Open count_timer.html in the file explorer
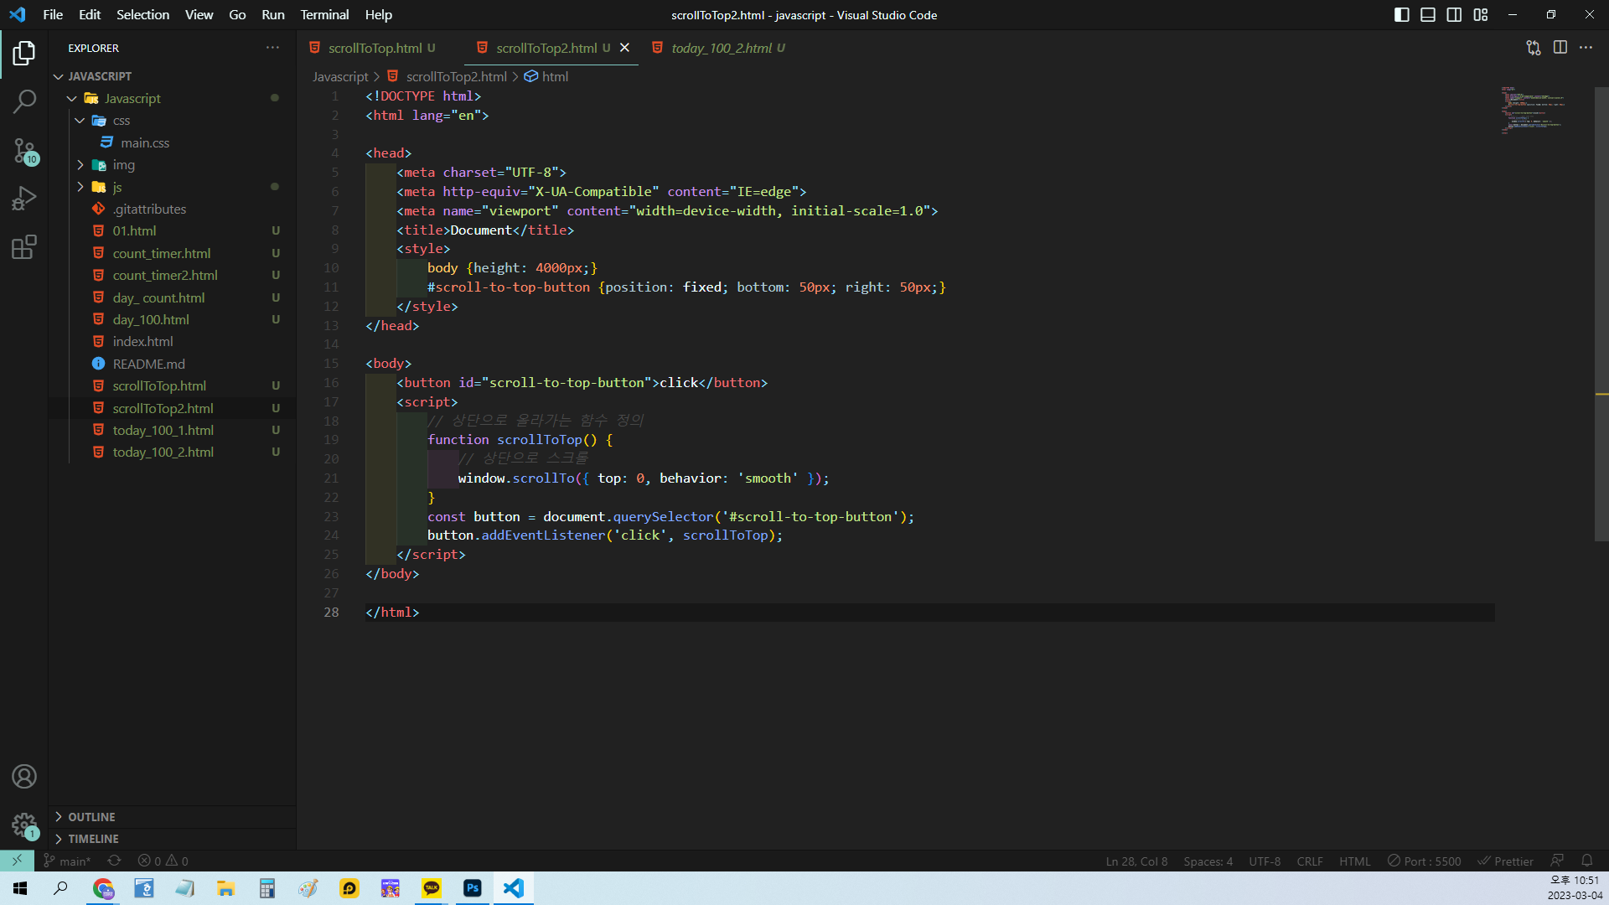 (162, 253)
